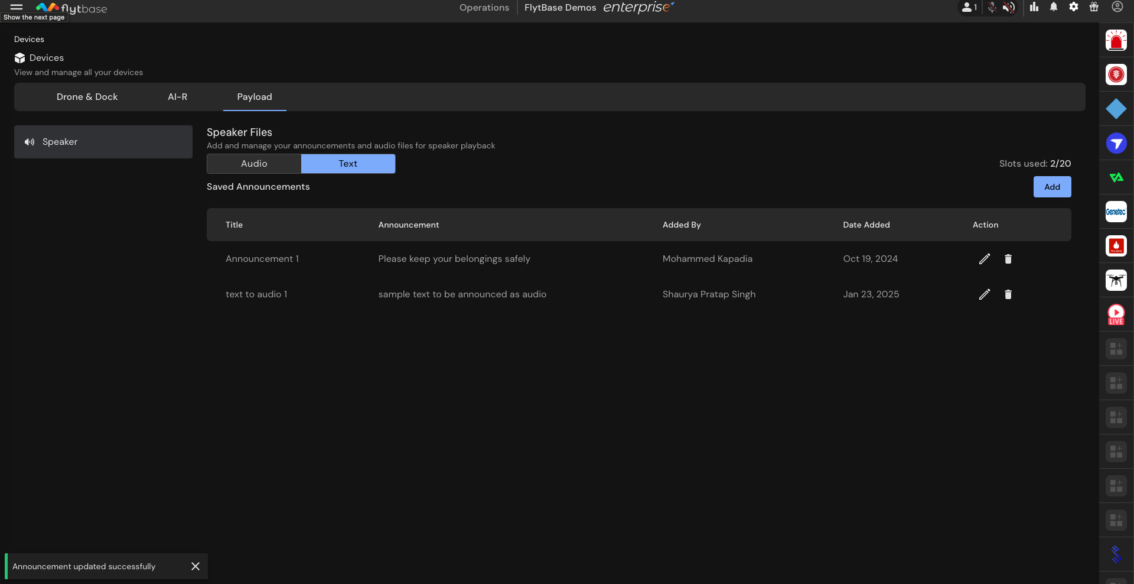Switch speaker files to Audio
The height and width of the screenshot is (584, 1134).
[254, 164]
